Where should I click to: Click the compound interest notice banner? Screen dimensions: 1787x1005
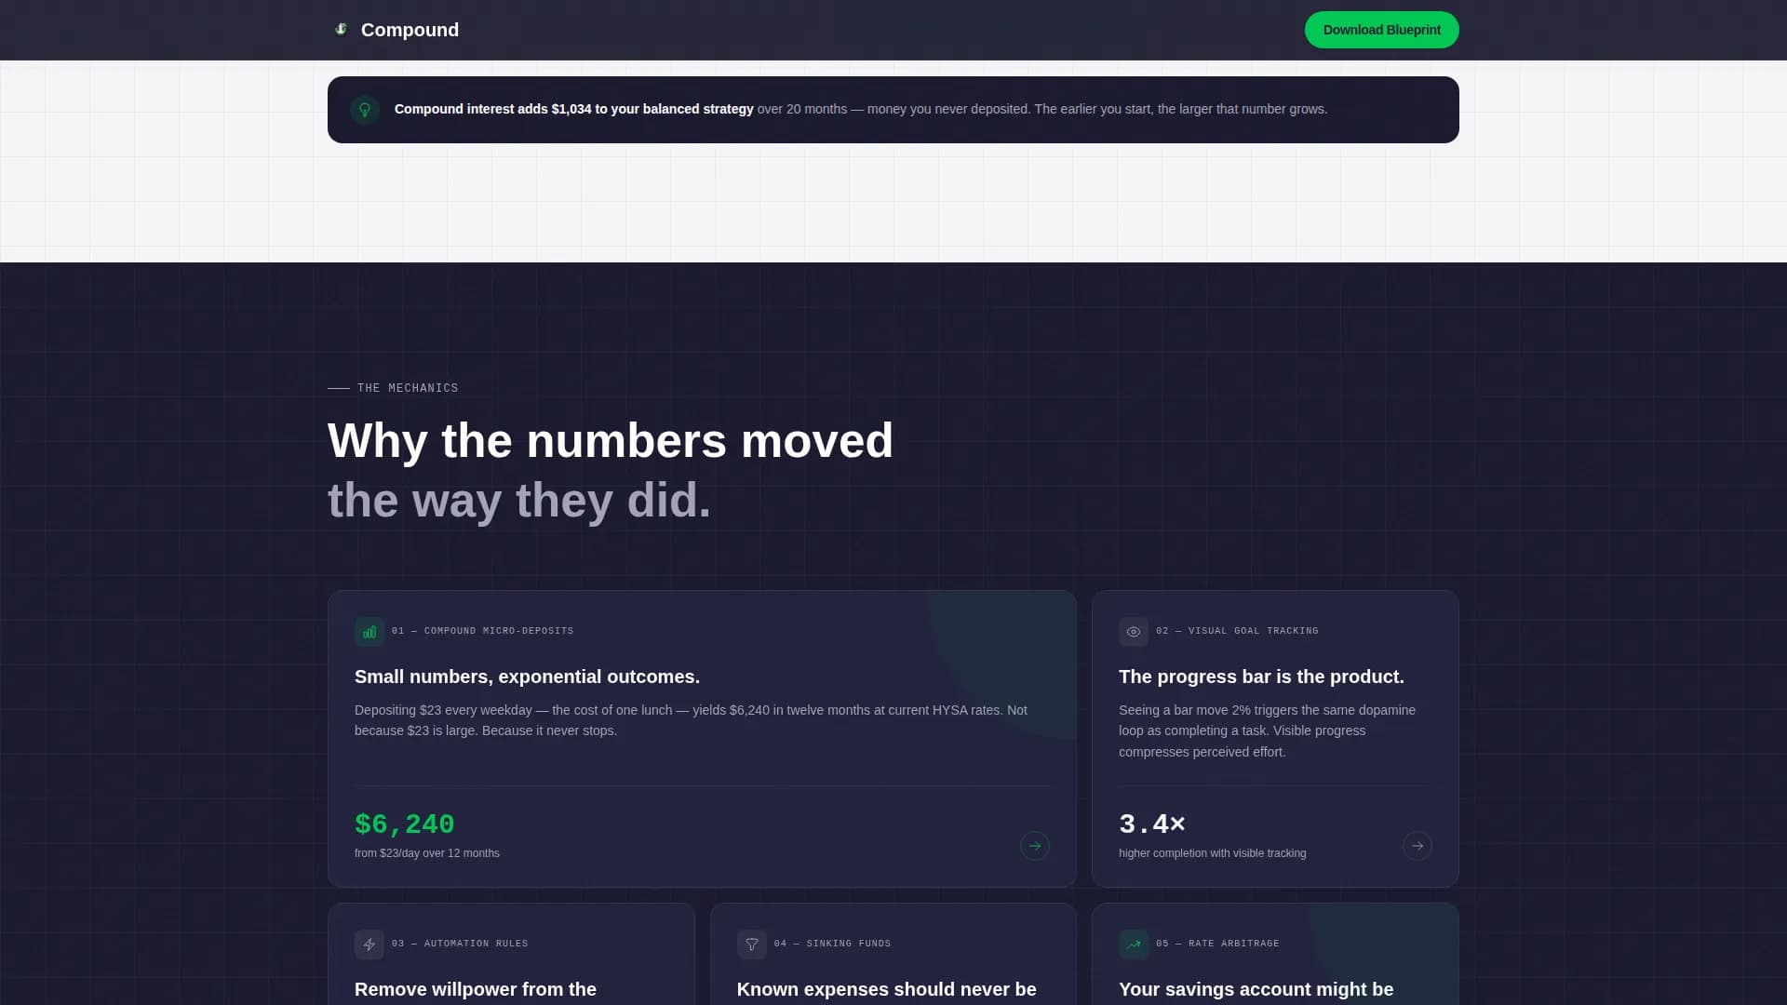893,109
